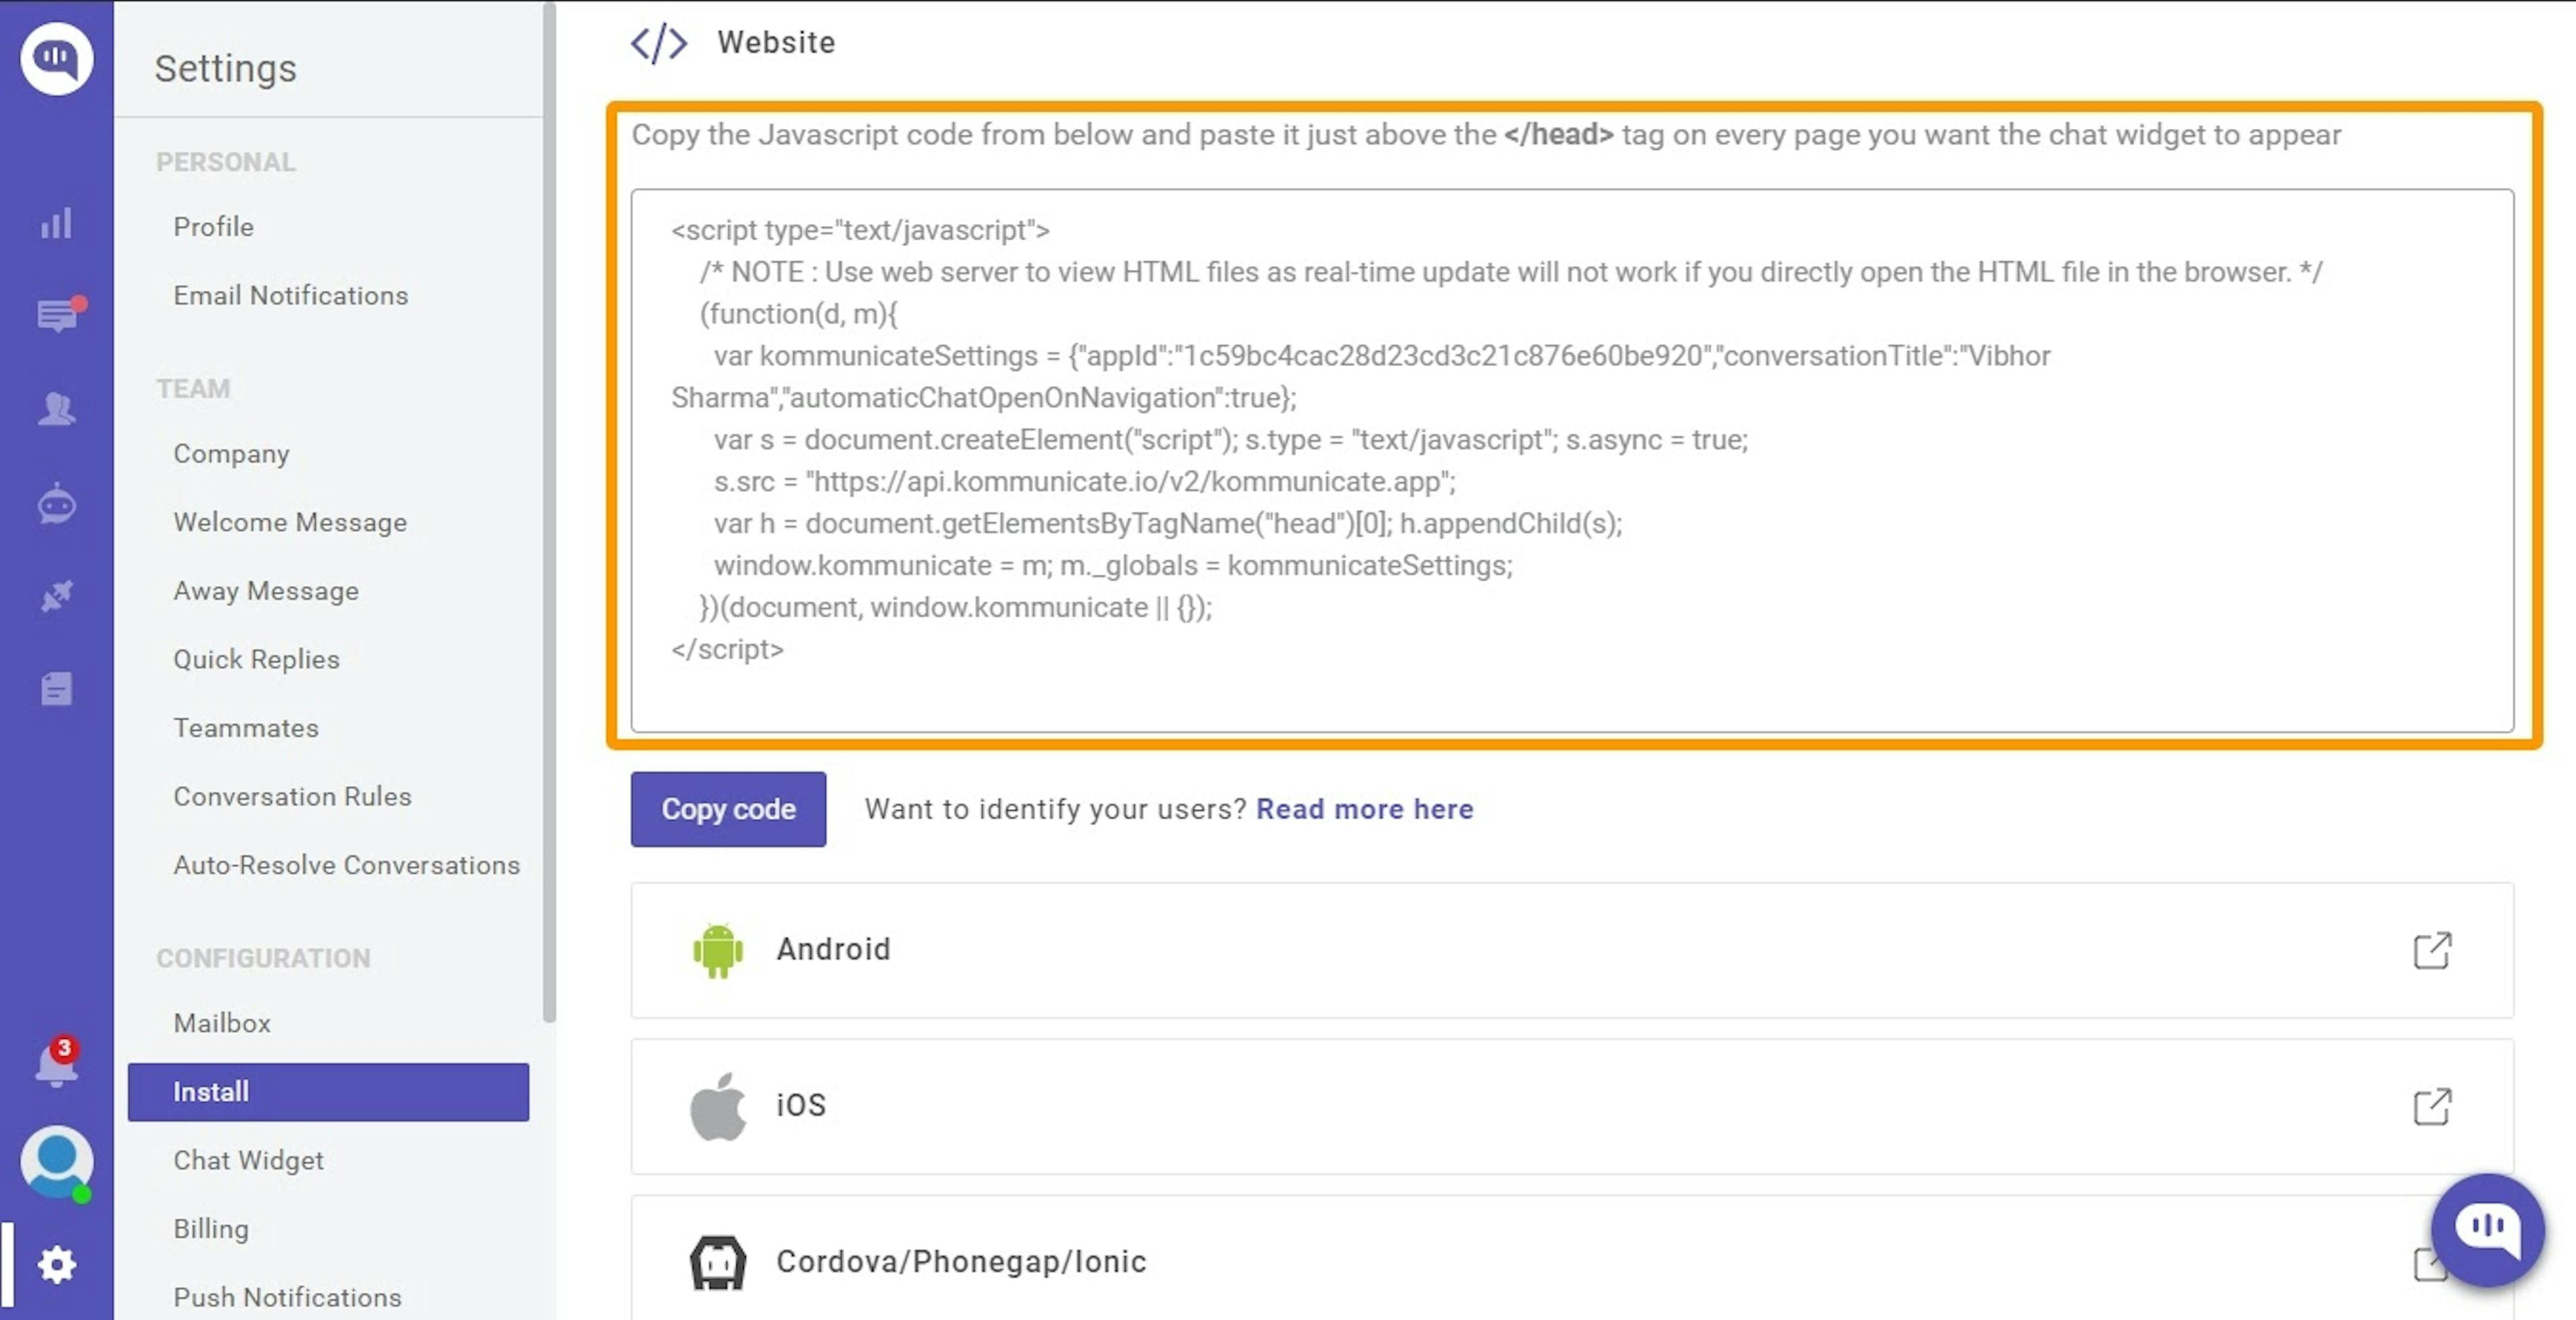Screen dimensions: 2576x1320
Task: Click the Android robot icon
Action: click(718, 950)
